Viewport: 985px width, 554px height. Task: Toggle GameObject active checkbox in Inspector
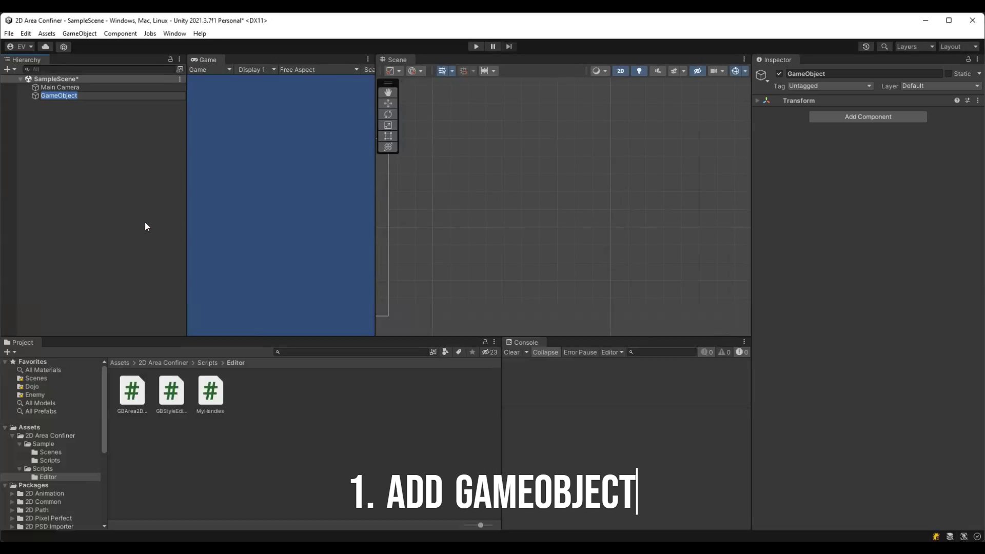pos(779,73)
